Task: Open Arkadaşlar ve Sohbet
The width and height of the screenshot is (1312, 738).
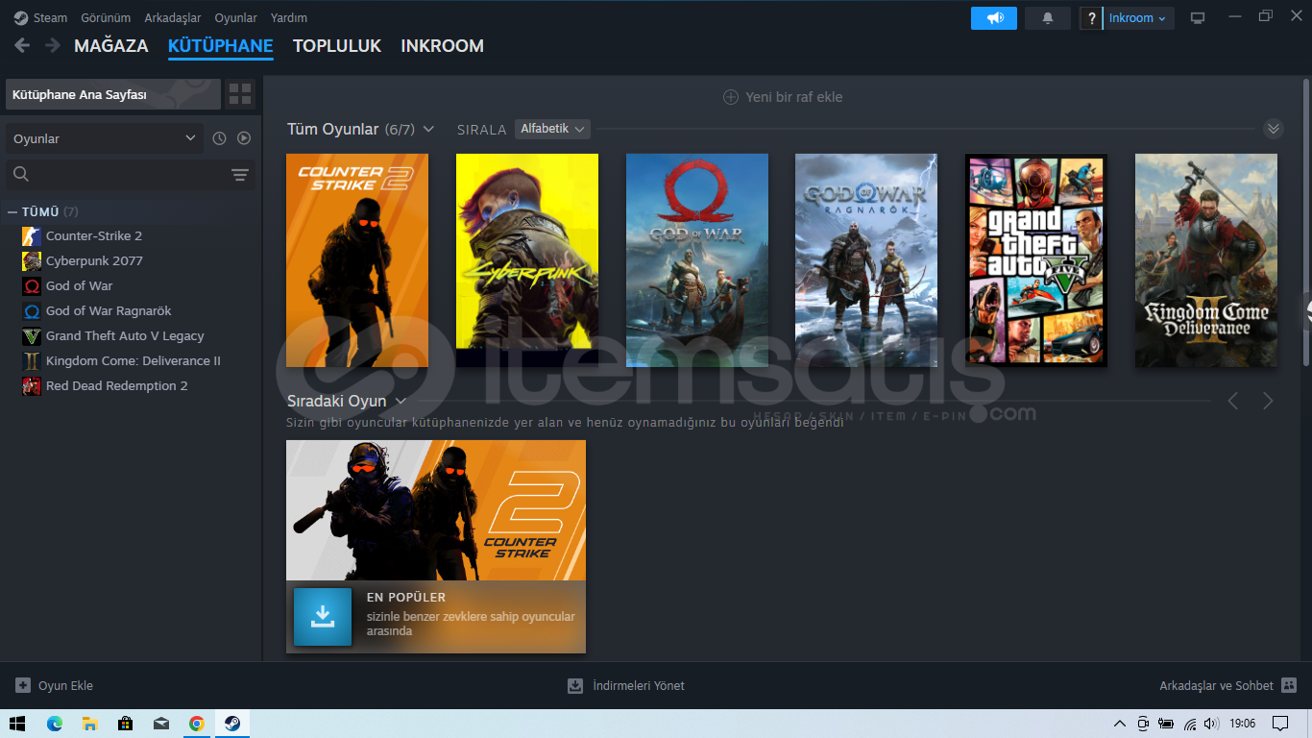Action: coord(1228,685)
